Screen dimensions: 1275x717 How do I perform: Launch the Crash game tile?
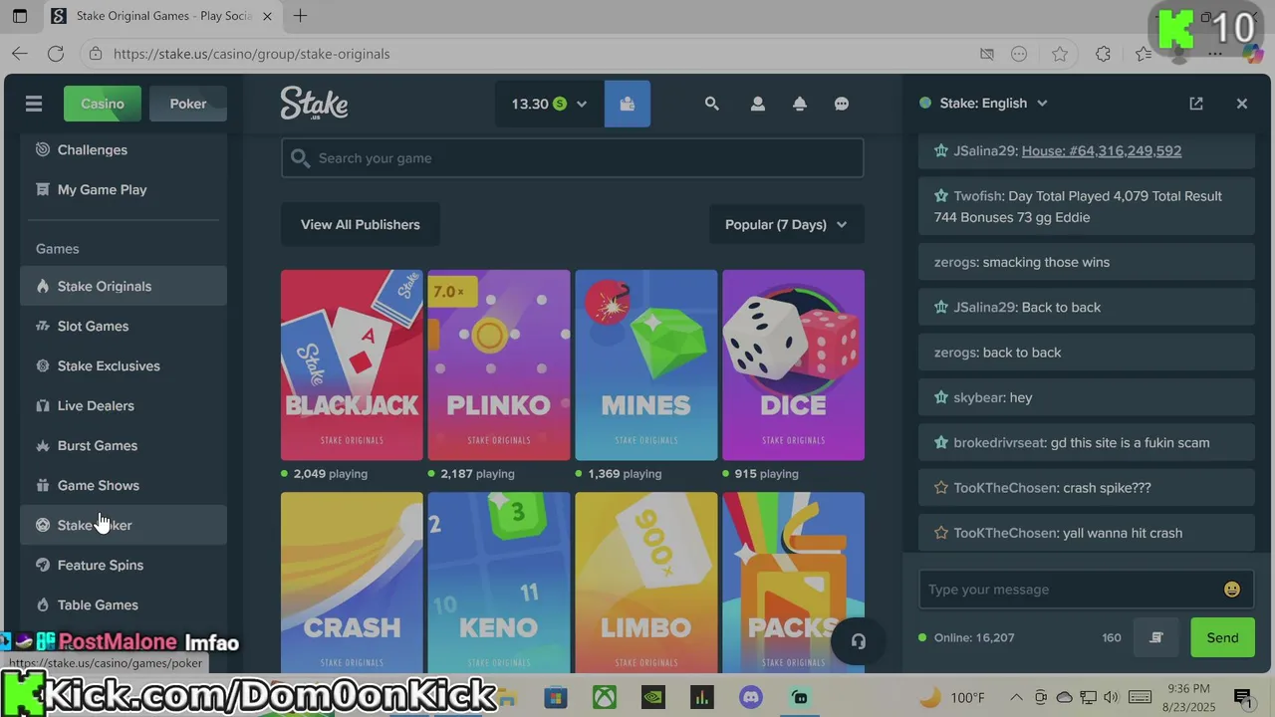point(352,583)
